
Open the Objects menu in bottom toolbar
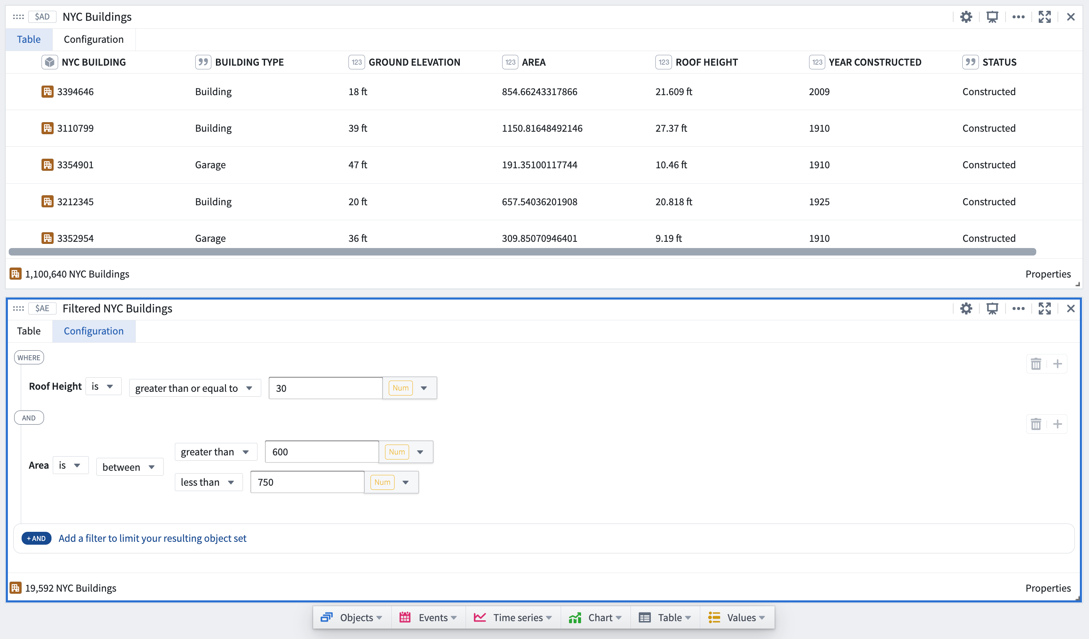coord(352,617)
